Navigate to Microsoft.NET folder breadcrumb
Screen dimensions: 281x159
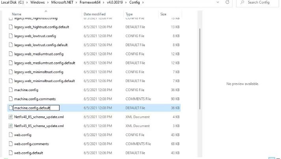[62, 2]
